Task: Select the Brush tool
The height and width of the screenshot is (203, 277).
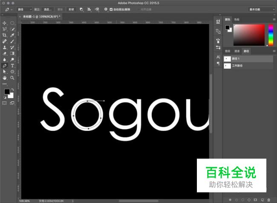Action: tap(12, 41)
